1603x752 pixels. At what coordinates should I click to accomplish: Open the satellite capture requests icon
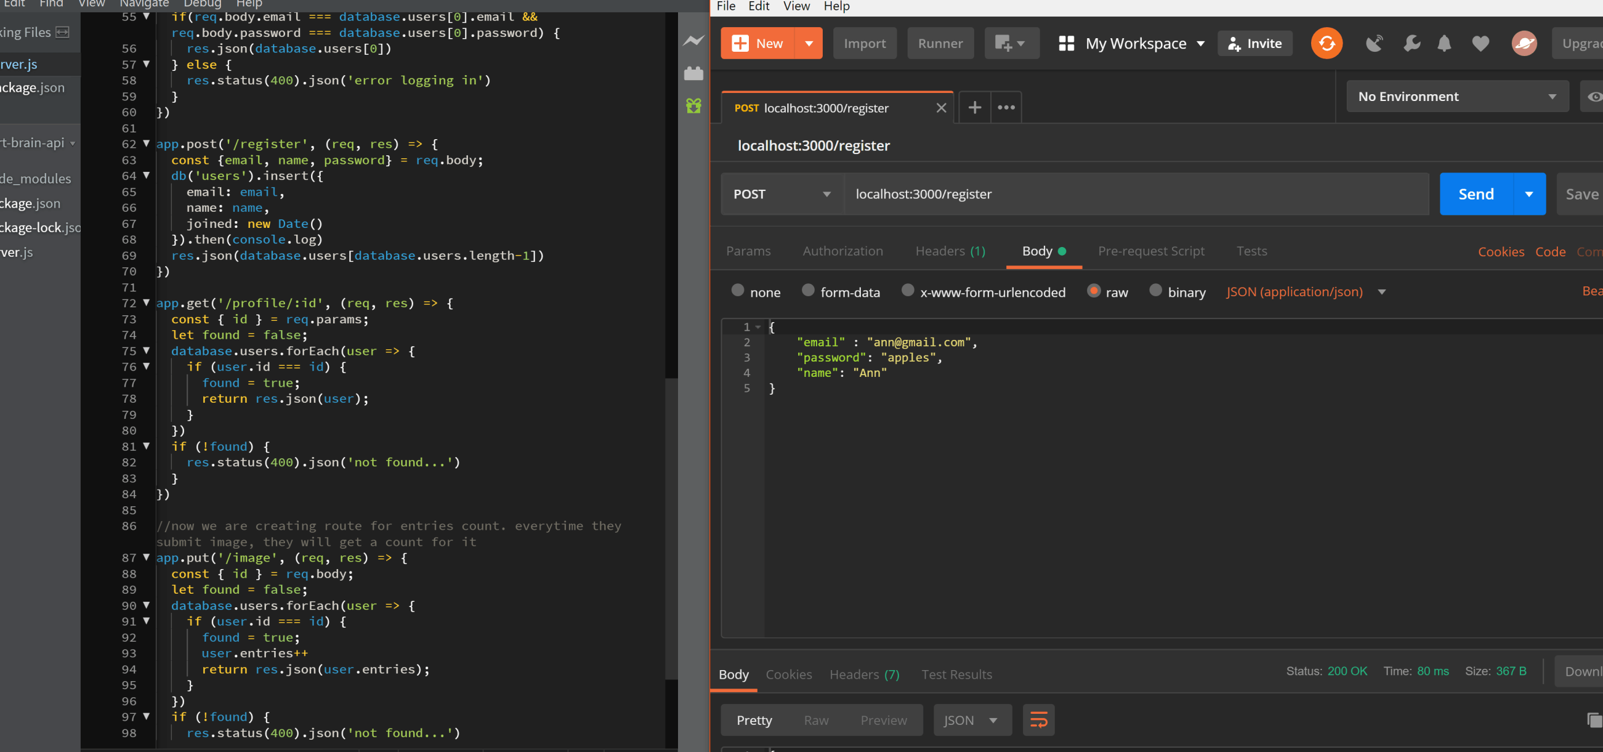[x=1373, y=44]
